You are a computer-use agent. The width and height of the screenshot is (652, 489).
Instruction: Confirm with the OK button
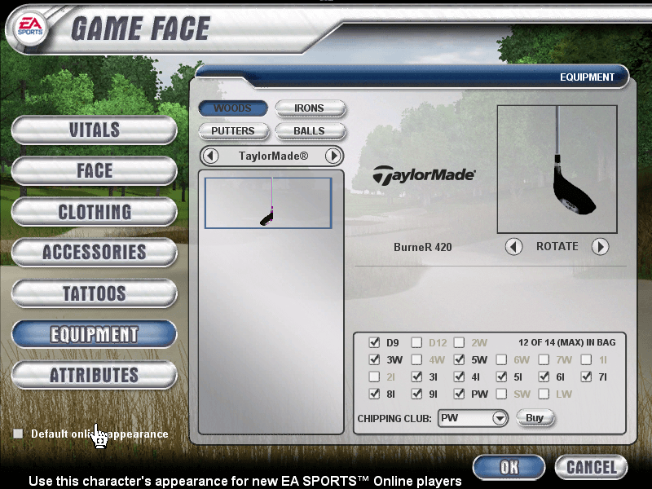509,467
